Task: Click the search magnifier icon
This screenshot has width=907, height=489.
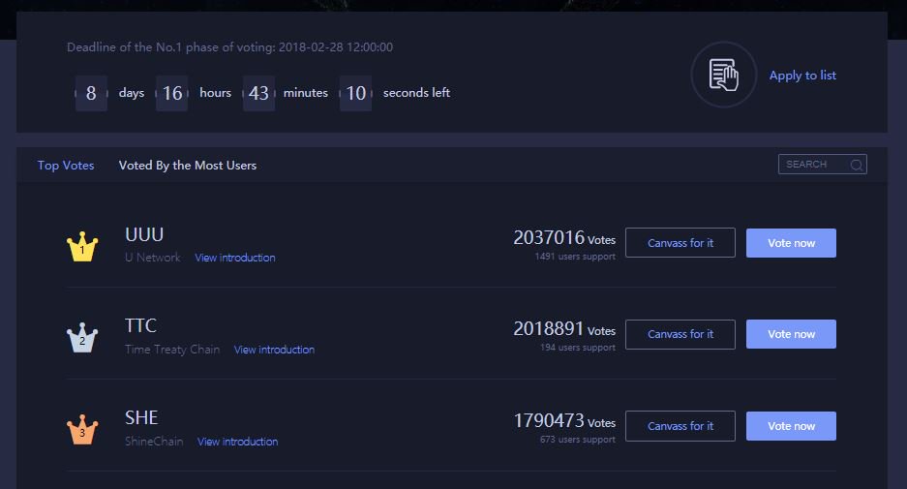Action: point(857,165)
